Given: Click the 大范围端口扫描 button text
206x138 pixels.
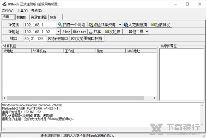Looking at the screenshot, I should click(89, 38).
